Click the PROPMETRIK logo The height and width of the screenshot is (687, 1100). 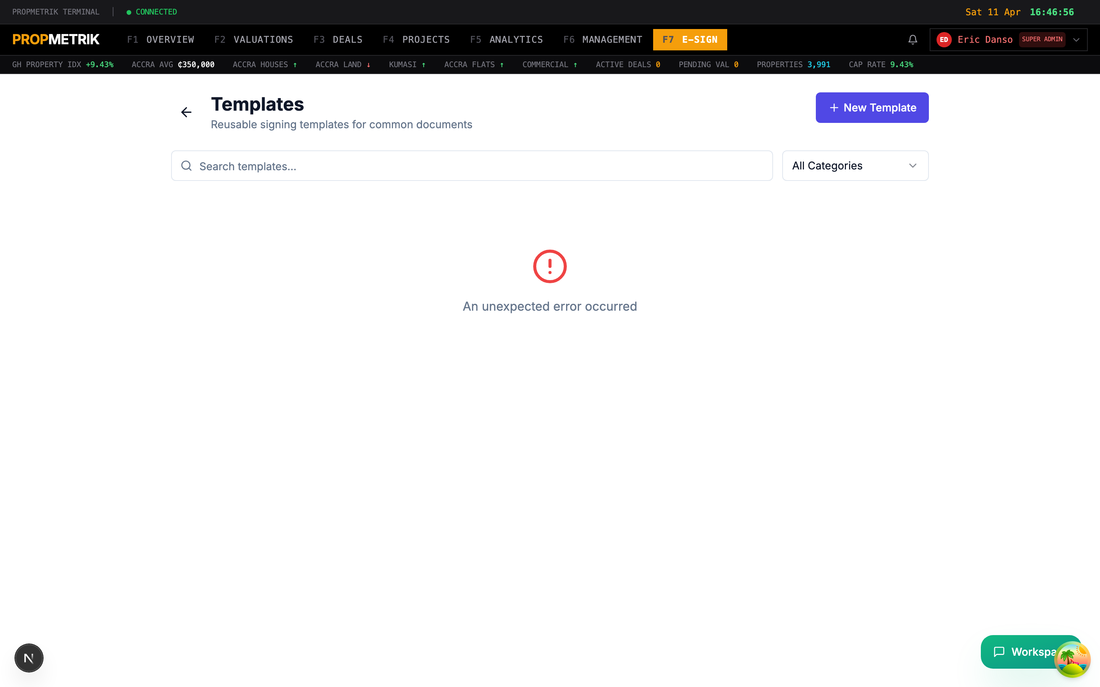click(56, 40)
